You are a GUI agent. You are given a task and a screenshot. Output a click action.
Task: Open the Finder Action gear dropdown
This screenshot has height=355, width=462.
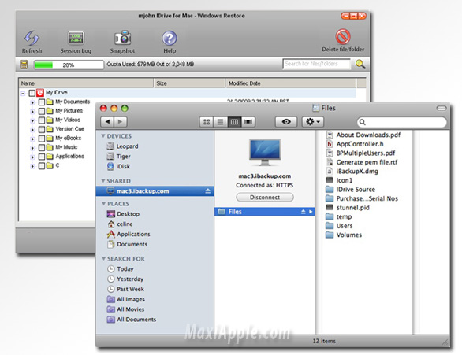(313, 122)
